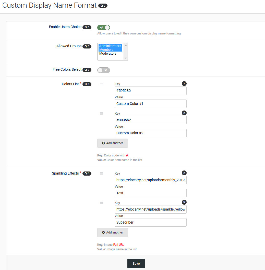
Task: Grab the drag handle for Custom Color #2
Action: 101,113
